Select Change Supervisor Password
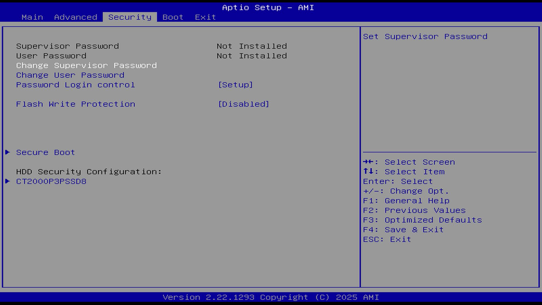This screenshot has height=305, width=542. (86, 66)
